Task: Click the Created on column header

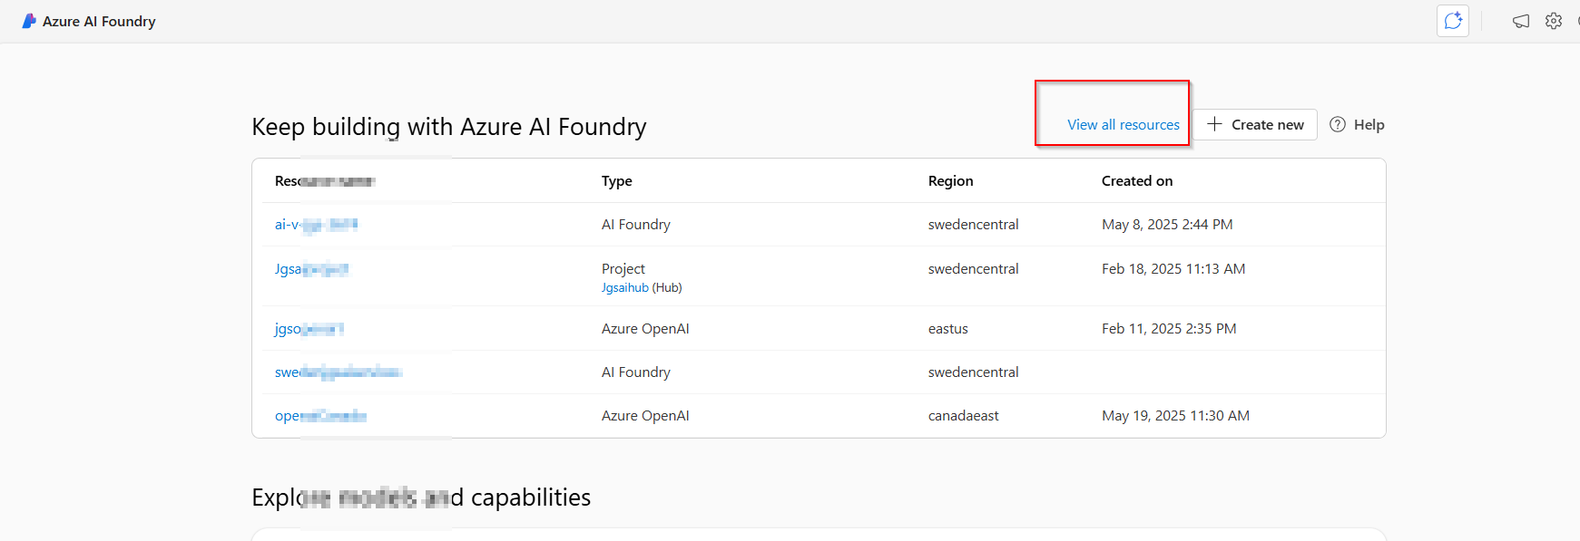Action: click(1137, 181)
